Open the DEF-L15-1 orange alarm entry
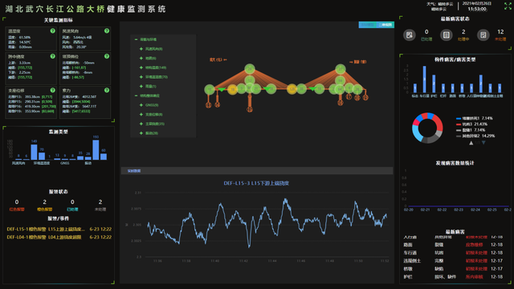The image size is (514, 289). 59,229
